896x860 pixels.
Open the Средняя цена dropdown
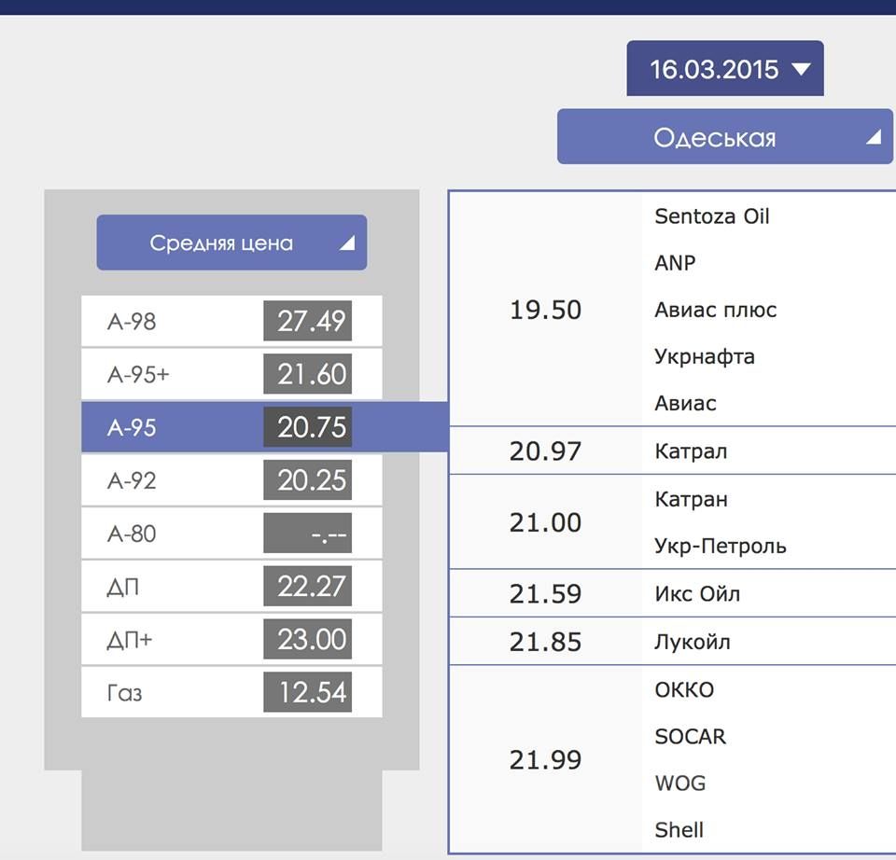(231, 243)
